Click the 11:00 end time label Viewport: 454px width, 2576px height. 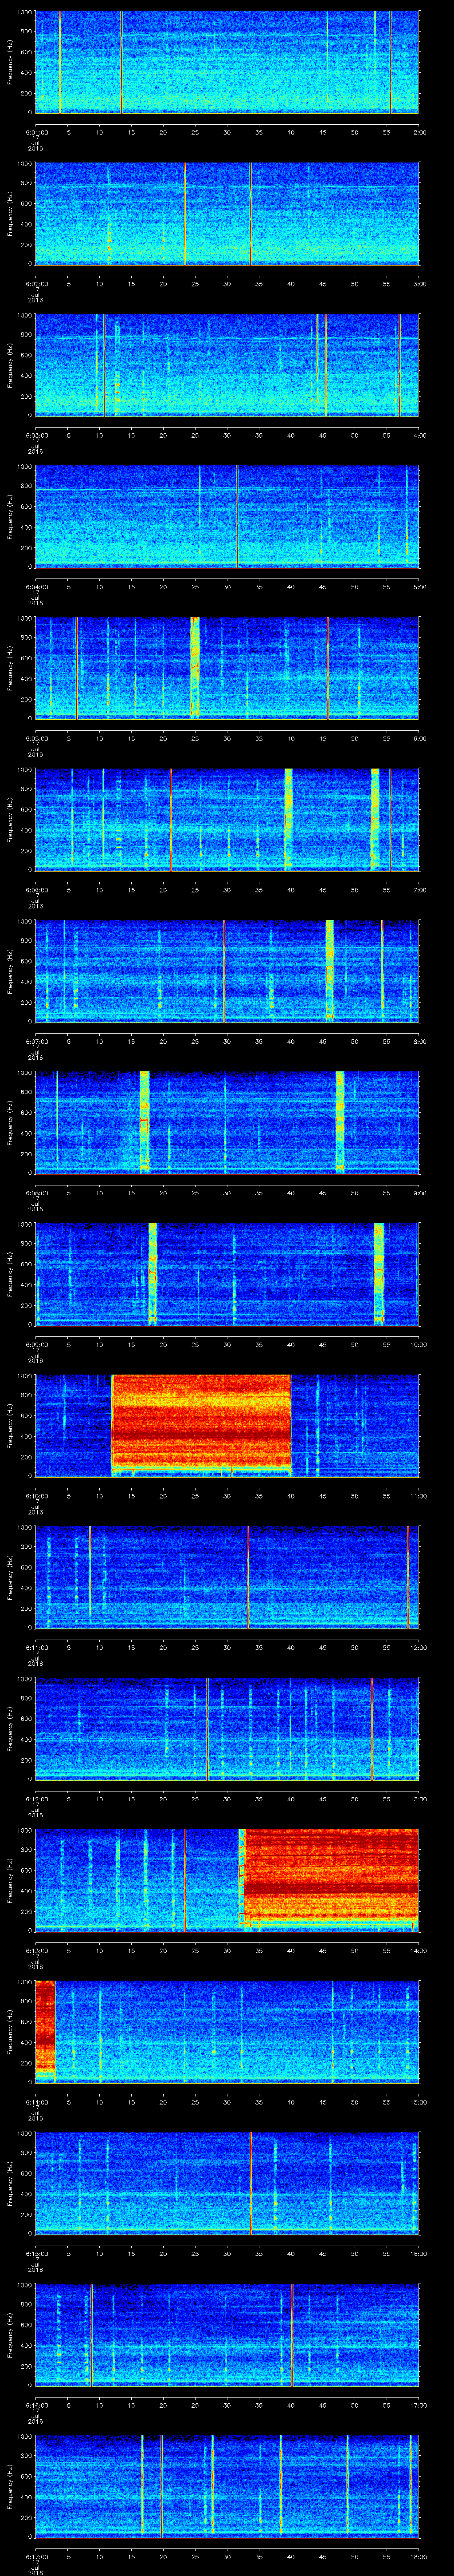[x=418, y=1496]
